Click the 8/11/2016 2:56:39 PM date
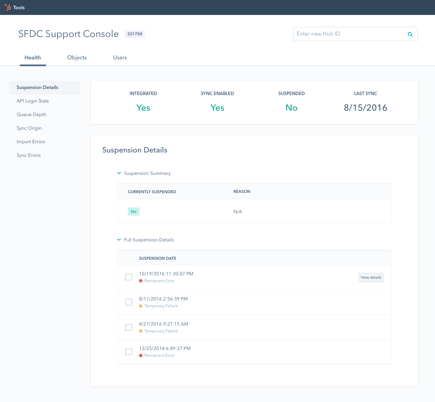Image resolution: width=435 pixels, height=402 pixels. (163, 299)
